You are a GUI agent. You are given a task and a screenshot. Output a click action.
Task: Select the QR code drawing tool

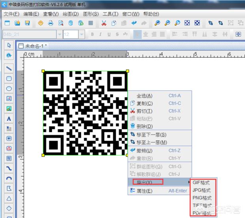point(9,158)
